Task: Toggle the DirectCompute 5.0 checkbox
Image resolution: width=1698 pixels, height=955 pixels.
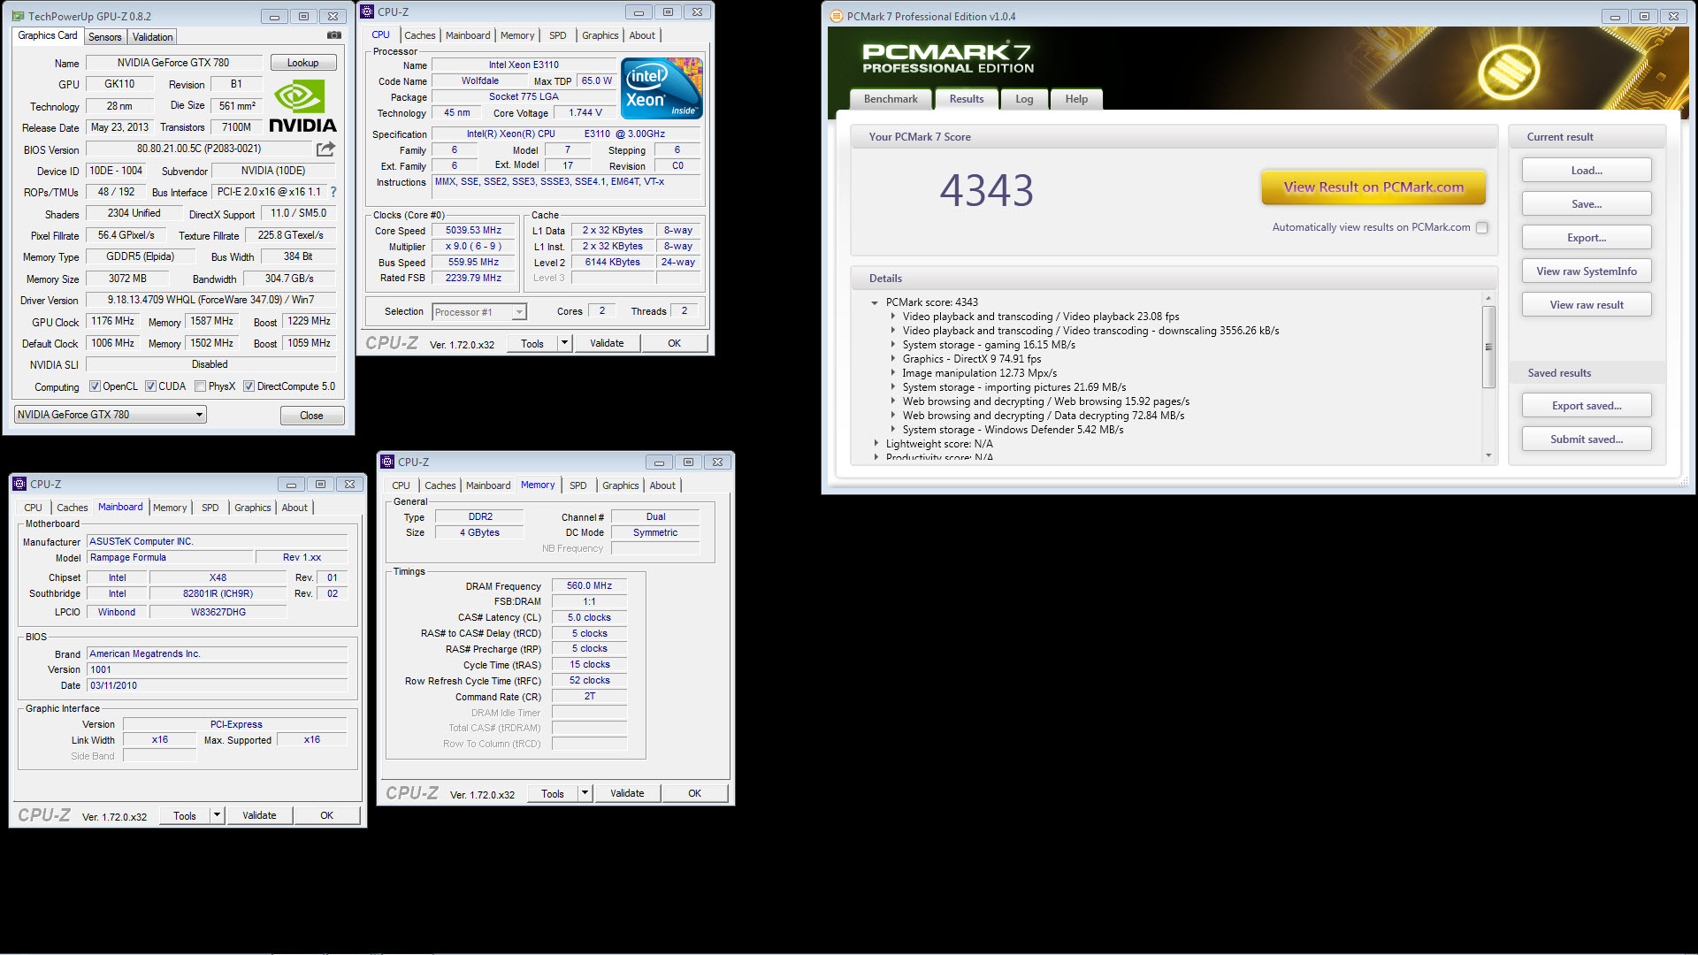Action: [x=249, y=386]
